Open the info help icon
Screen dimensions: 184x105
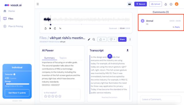pos(171,4)
